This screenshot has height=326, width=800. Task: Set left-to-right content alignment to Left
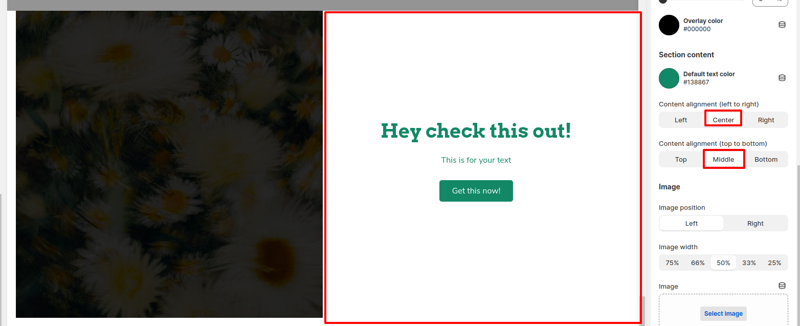[681, 120]
